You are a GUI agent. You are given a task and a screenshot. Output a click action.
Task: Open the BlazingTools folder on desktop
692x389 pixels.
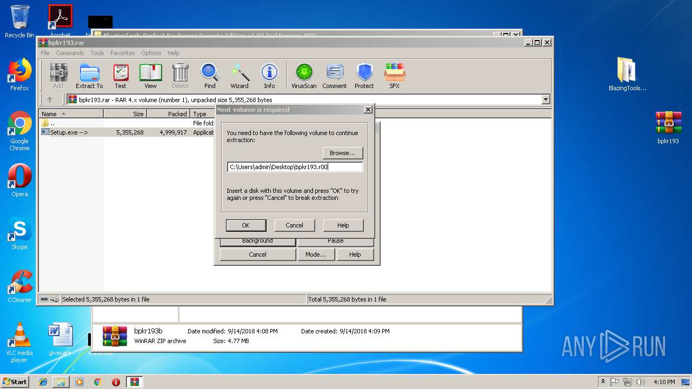pyautogui.click(x=628, y=74)
